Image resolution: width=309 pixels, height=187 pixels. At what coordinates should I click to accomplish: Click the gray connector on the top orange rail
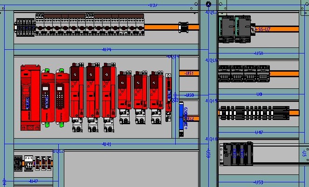click(x=184, y=28)
